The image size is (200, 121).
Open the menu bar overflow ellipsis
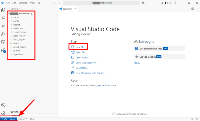(x=45, y=3)
